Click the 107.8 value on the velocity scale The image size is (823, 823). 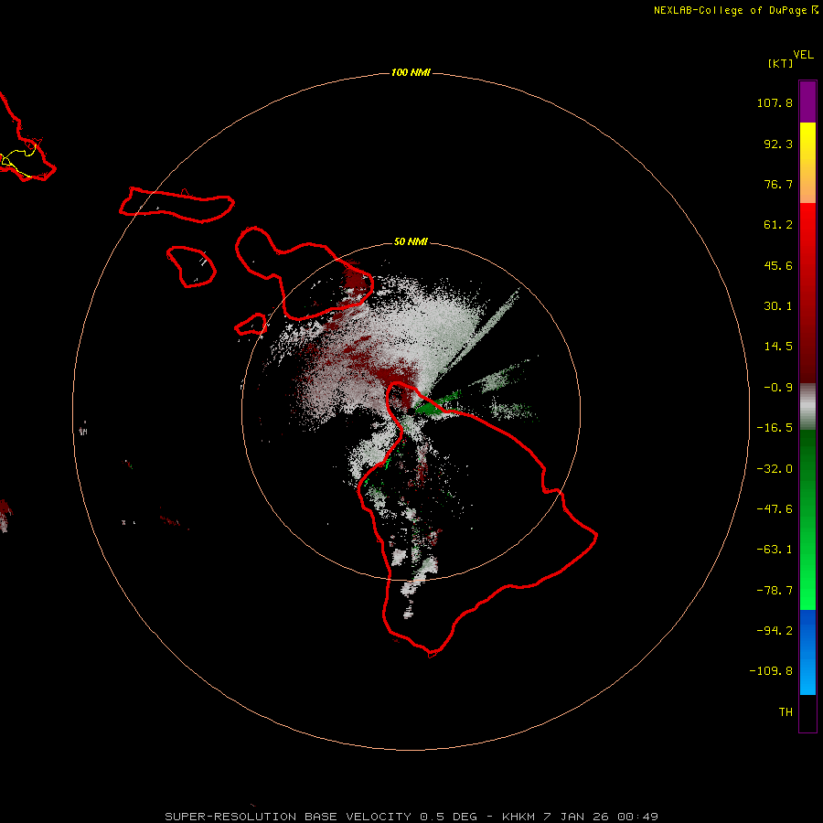(775, 102)
